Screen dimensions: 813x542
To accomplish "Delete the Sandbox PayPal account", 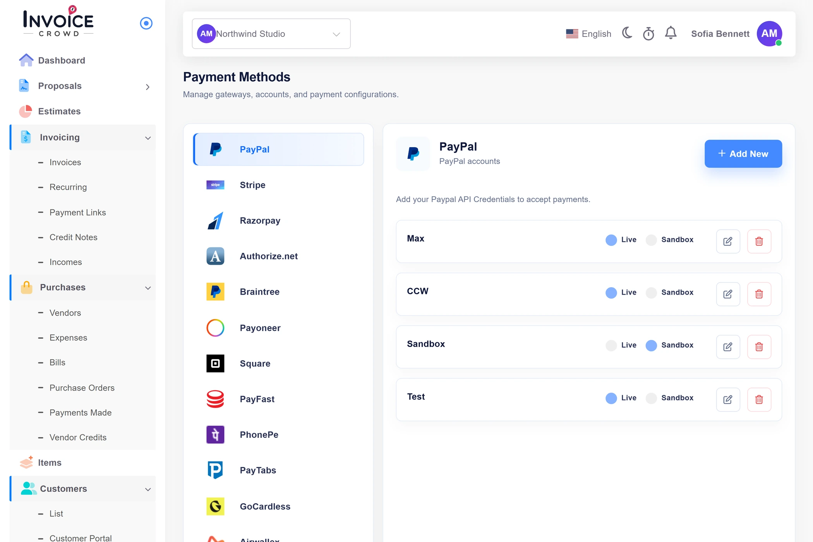I will 759,346.
